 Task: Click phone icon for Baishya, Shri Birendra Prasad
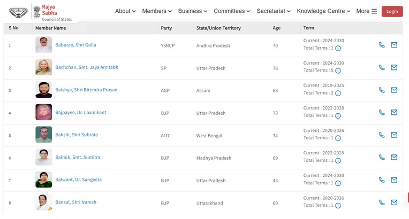pyautogui.click(x=382, y=90)
